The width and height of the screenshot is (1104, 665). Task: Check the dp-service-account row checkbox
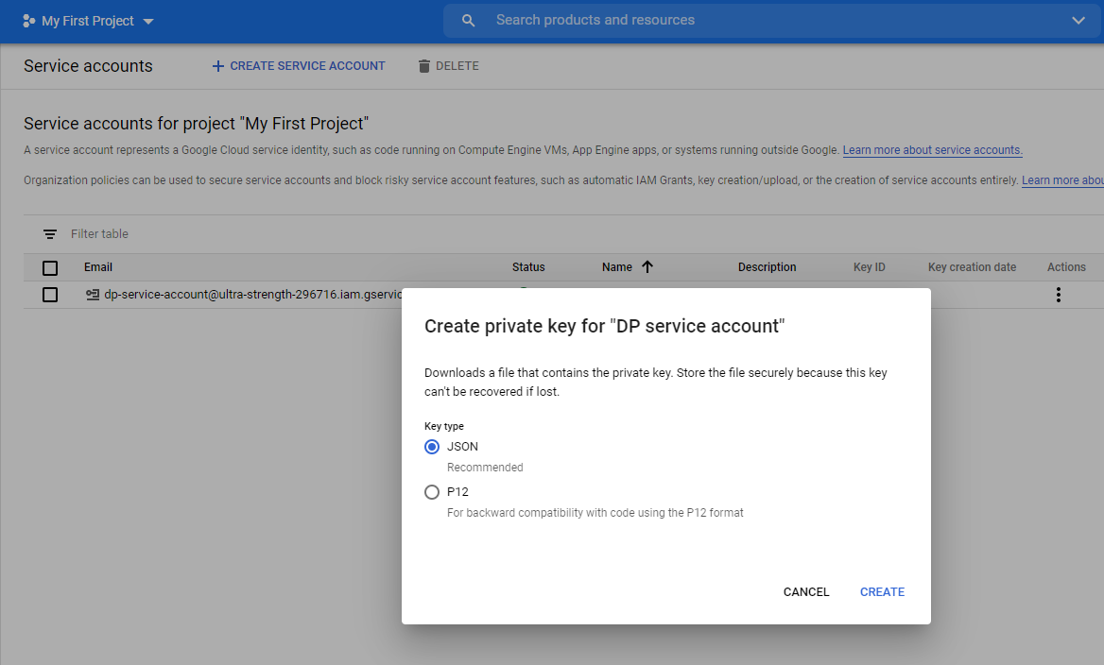tap(50, 295)
